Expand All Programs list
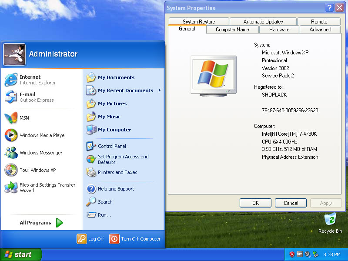Screen dimensions: 348x261 (41, 223)
